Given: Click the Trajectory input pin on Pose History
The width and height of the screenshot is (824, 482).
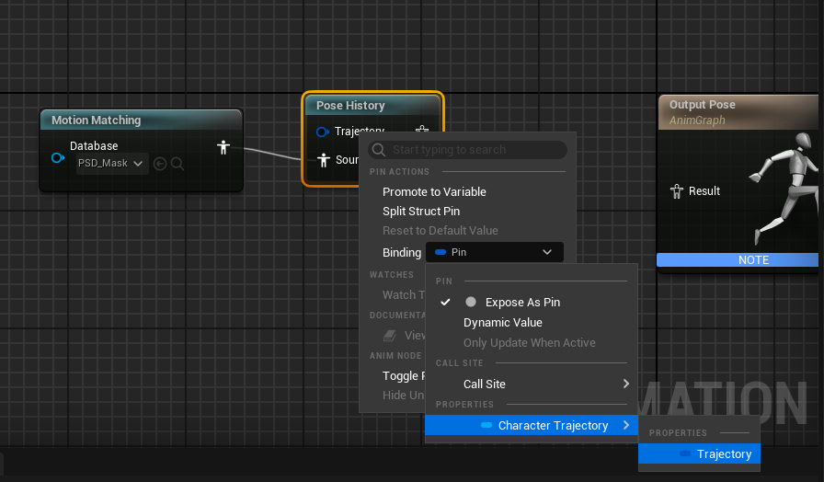Looking at the screenshot, I should point(323,132).
